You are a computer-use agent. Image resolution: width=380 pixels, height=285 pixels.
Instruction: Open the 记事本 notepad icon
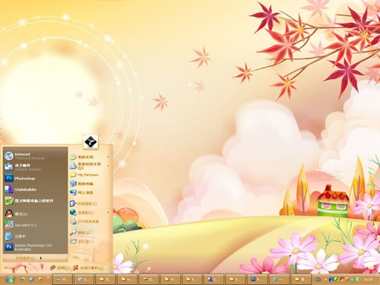9,236
